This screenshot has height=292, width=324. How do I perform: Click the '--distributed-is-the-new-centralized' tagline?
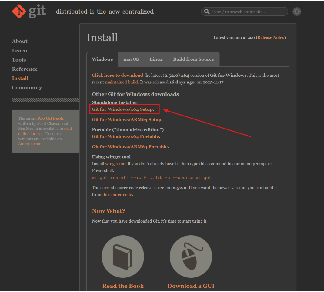[102, 12]
